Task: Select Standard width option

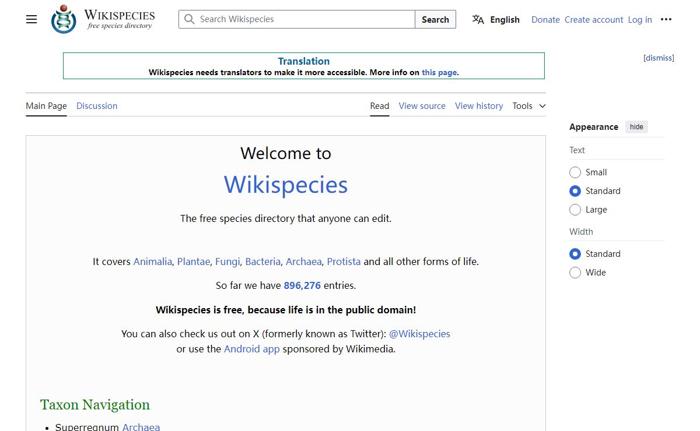Action: click(x=575, y=254)
